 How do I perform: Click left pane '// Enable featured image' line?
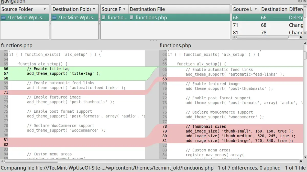point(54,97)
